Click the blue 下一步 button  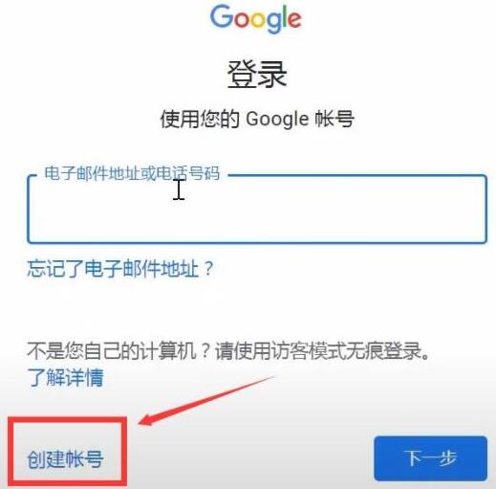click(431, 458)
